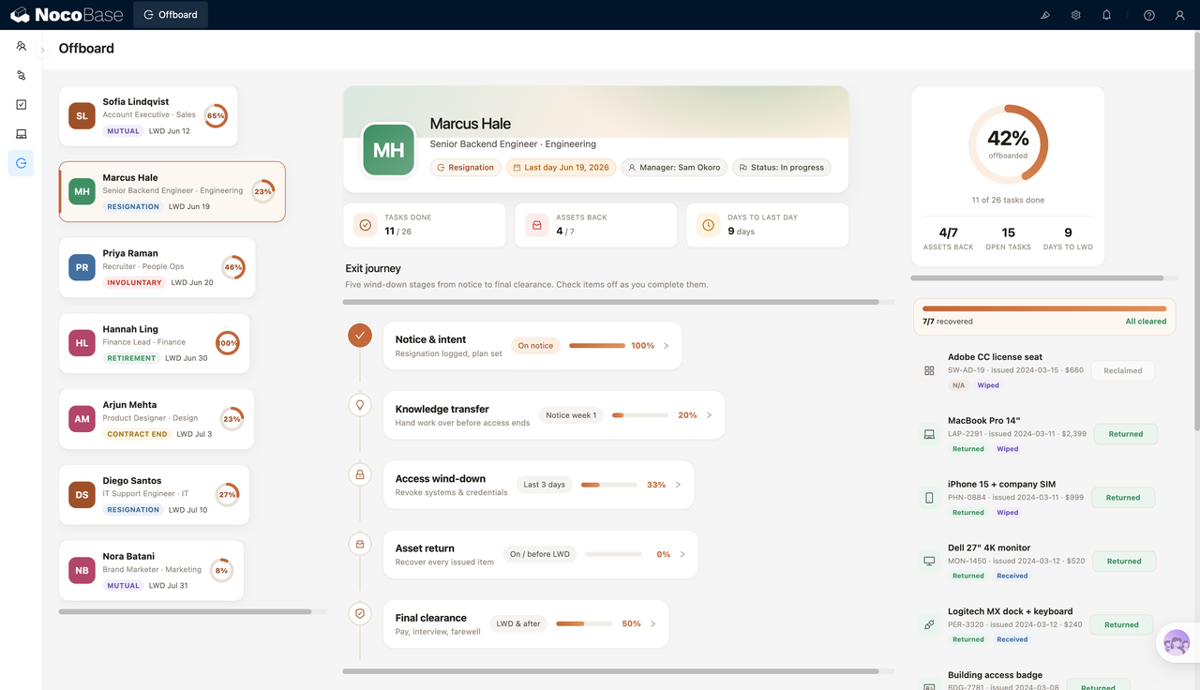The image size is (1200, 690).
Task: Click the Asset return box stage marker
Action: coord(360,544)
